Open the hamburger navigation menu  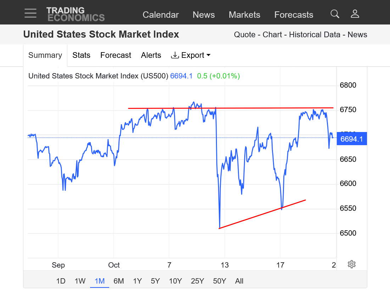pos(30,13)
